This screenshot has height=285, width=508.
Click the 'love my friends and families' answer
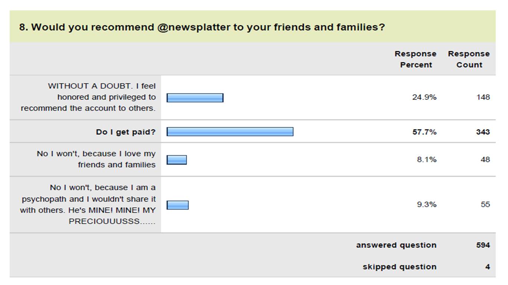coord(96,159)
